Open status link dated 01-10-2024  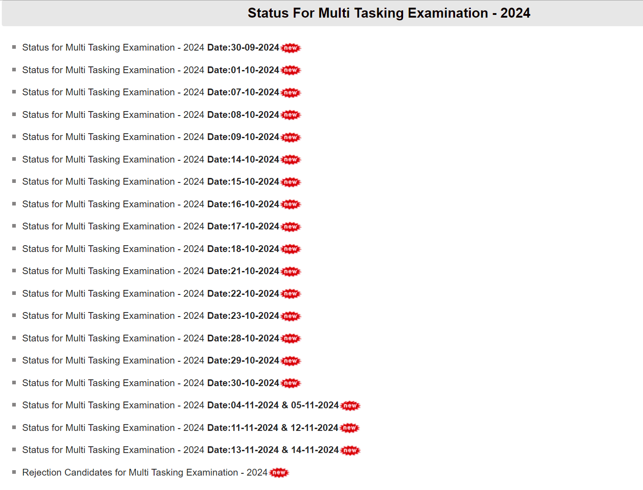coord(150,70)
